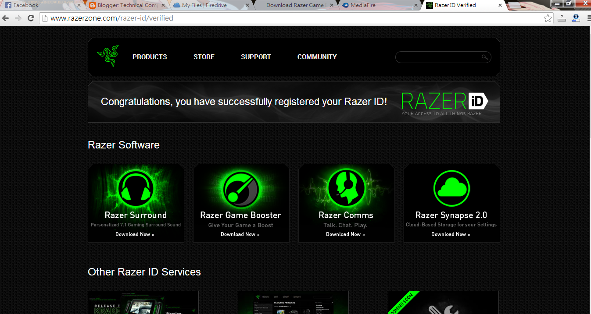Go back using the browser back arrow
This screenshot has height=314, width=591.
click(6, 18)
